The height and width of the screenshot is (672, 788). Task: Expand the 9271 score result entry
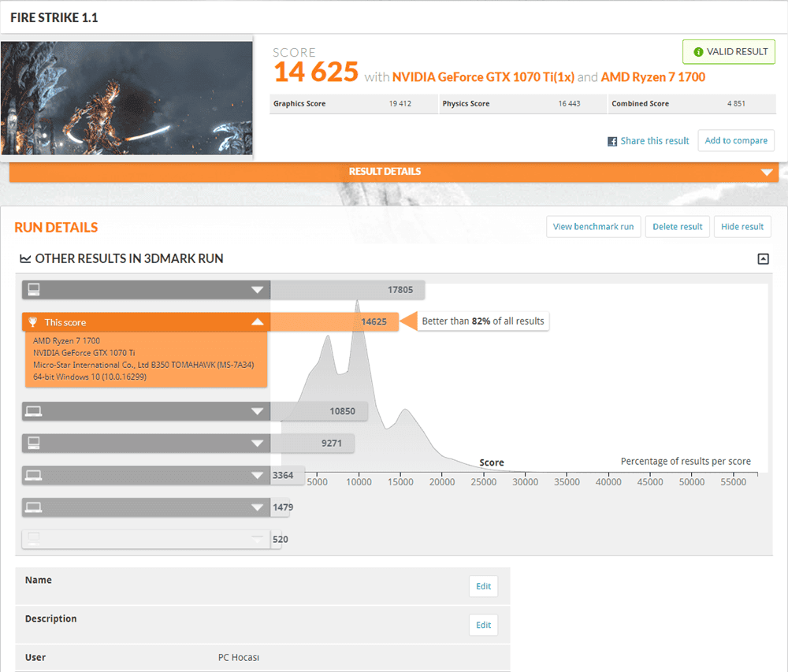point(257,444)
